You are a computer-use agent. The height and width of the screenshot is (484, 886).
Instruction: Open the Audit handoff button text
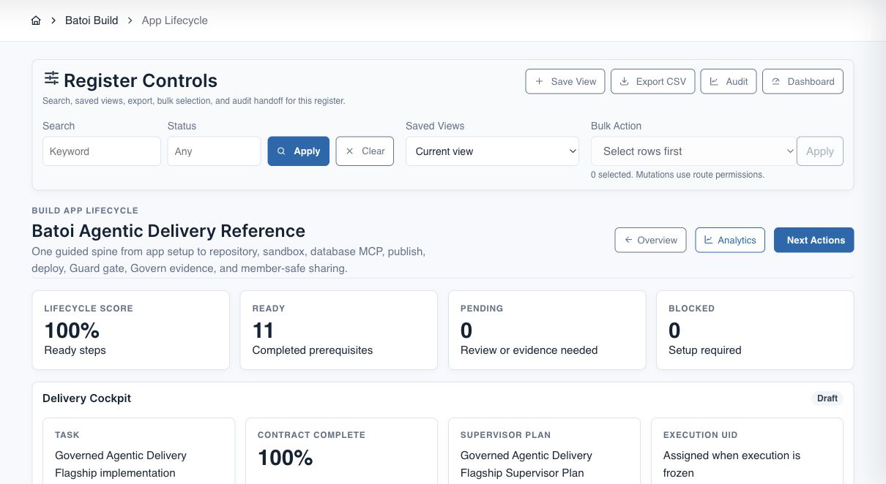(737, 81)
